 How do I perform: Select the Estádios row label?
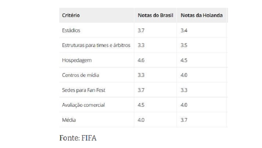[71, 31]
